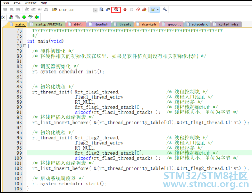Click the Select Software Packs icon
Viewport: 252px width, 193px height.
tap(30, 17)
